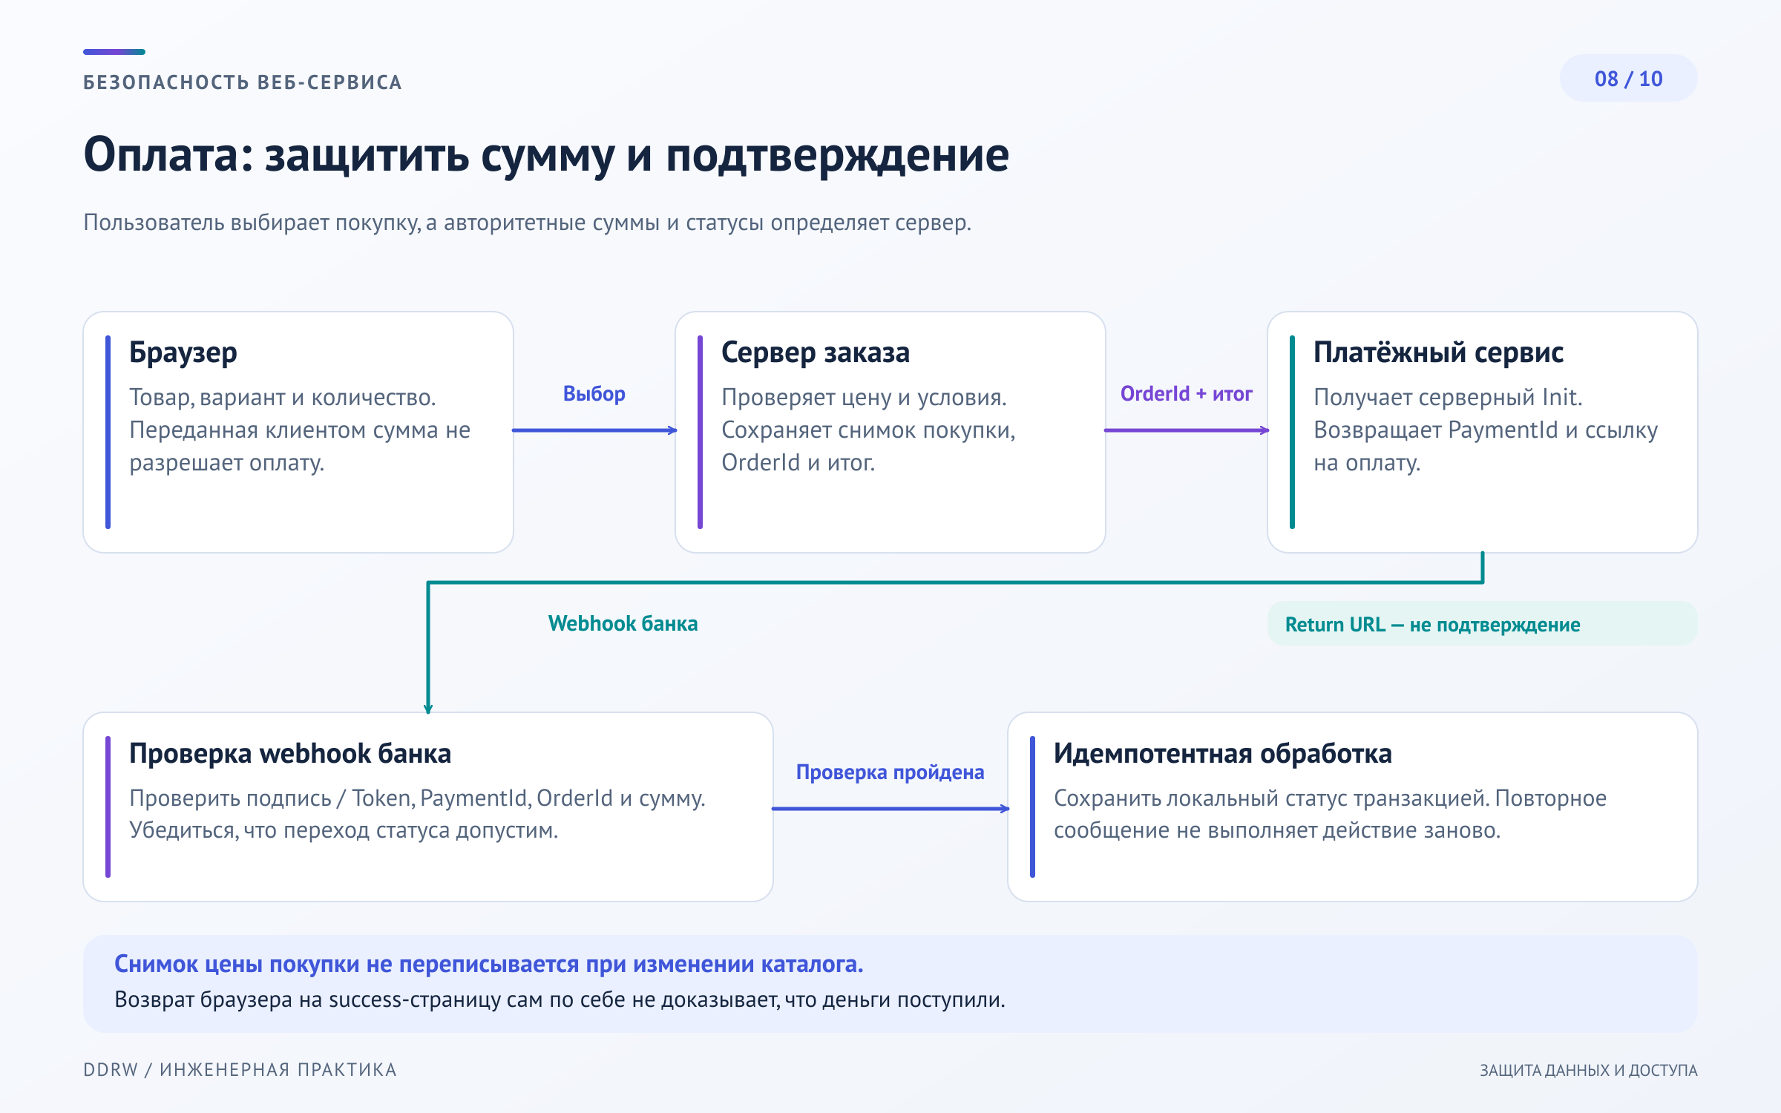Viewport: 1781px width, 1113px height.
Task: Click the subtitle starting 'Пользователь выбирает покупку'
Action: (528, 223)
